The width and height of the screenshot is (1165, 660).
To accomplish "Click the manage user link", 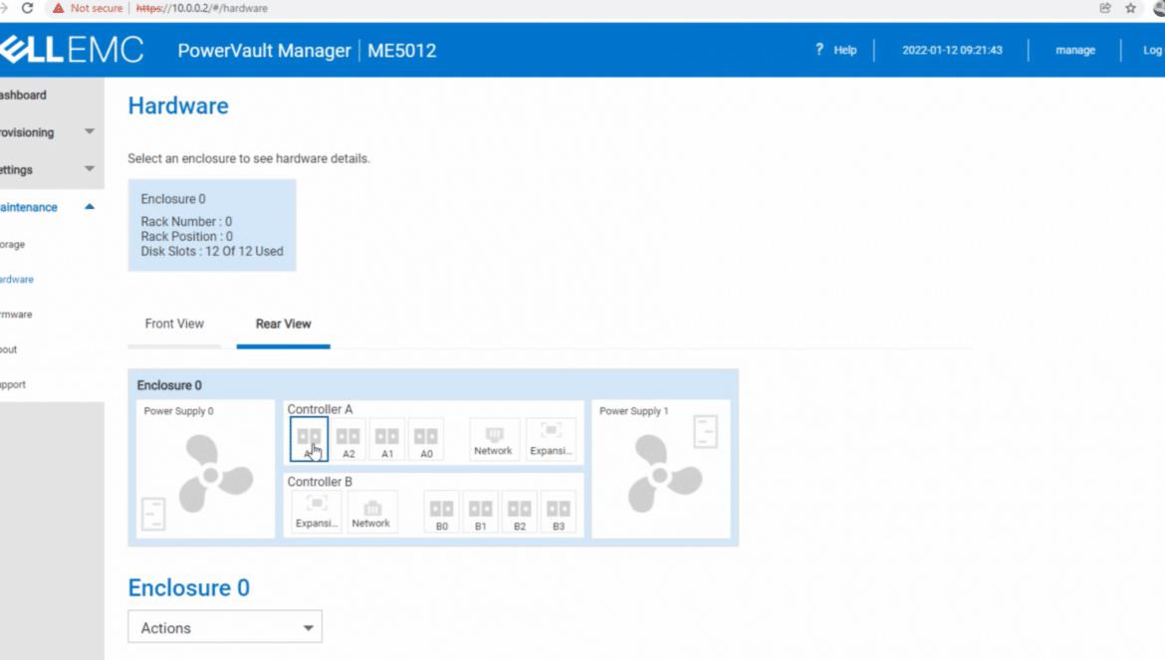I will tap(1075, 50).
